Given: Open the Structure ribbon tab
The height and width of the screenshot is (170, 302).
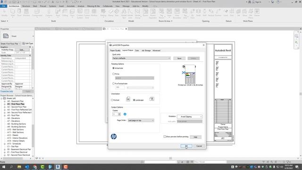Looking at the screenshot, I should point(26,6).
